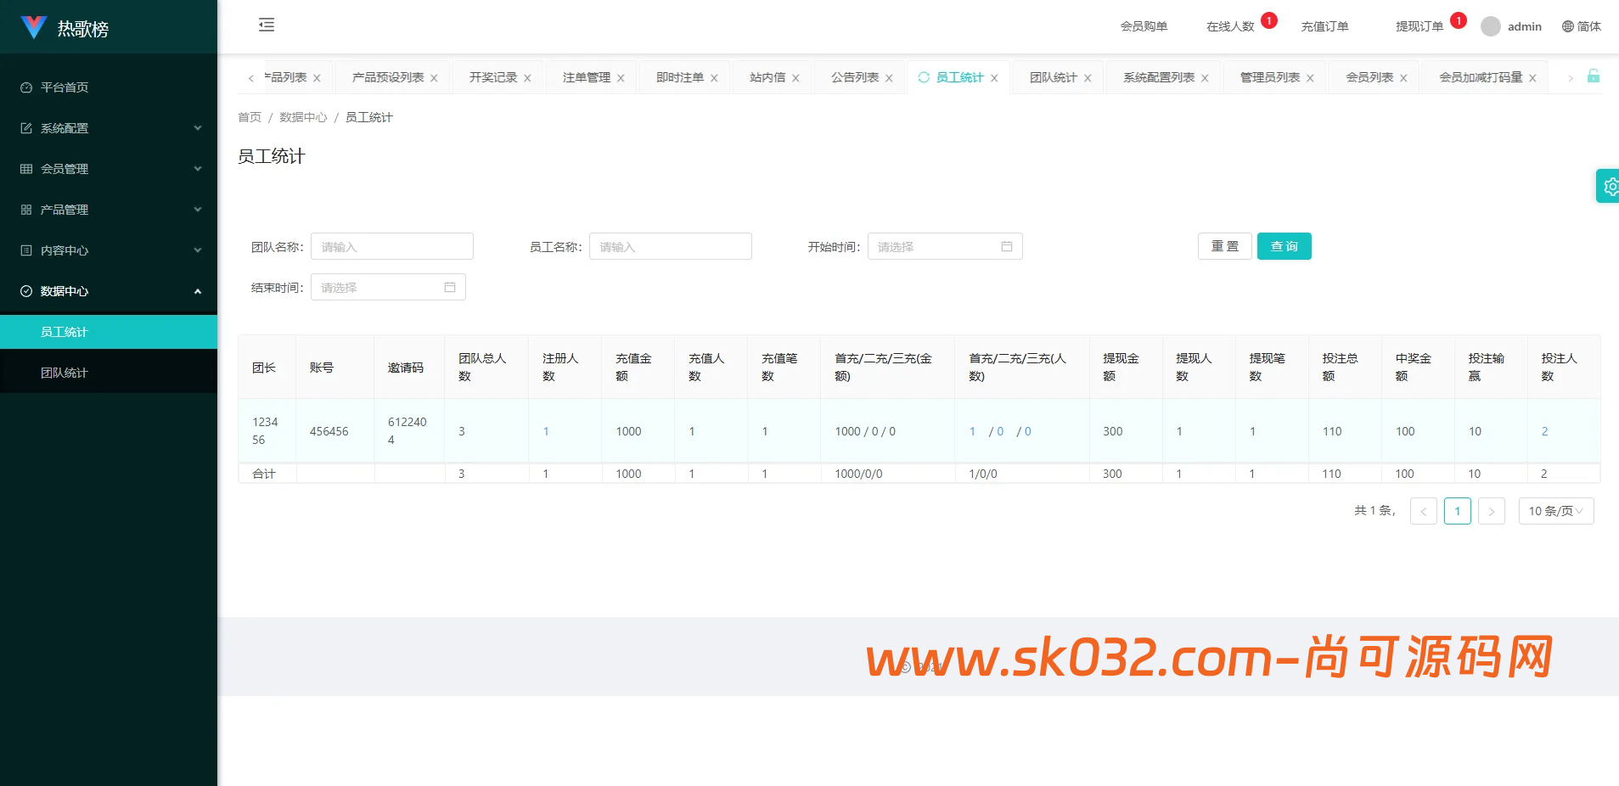Switch to the 系统配置列表 tab
1619x786 pixels.
[1159, 77]
